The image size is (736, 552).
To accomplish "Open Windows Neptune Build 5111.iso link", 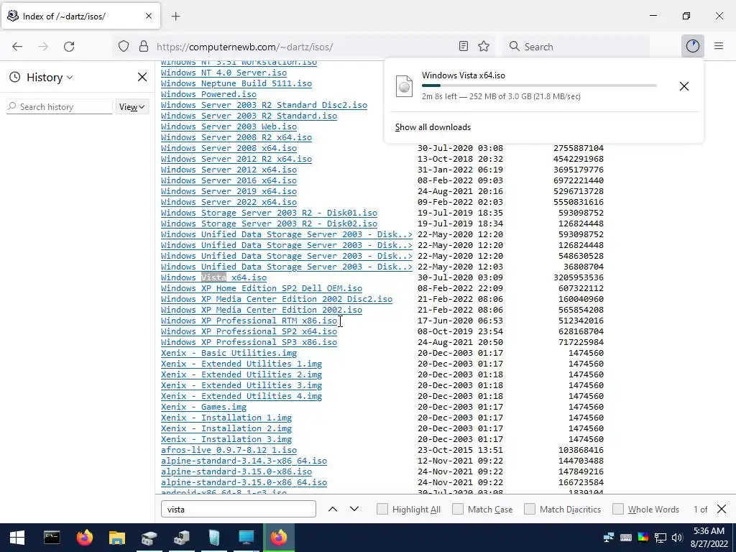I will pyautogui.click(x=236, y=83).
